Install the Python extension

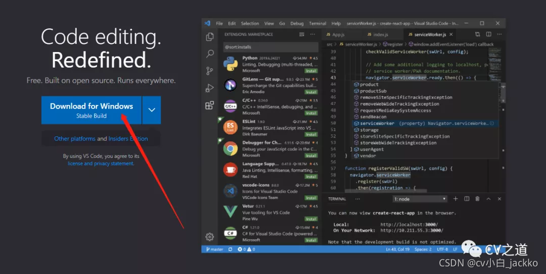(311, 71)
